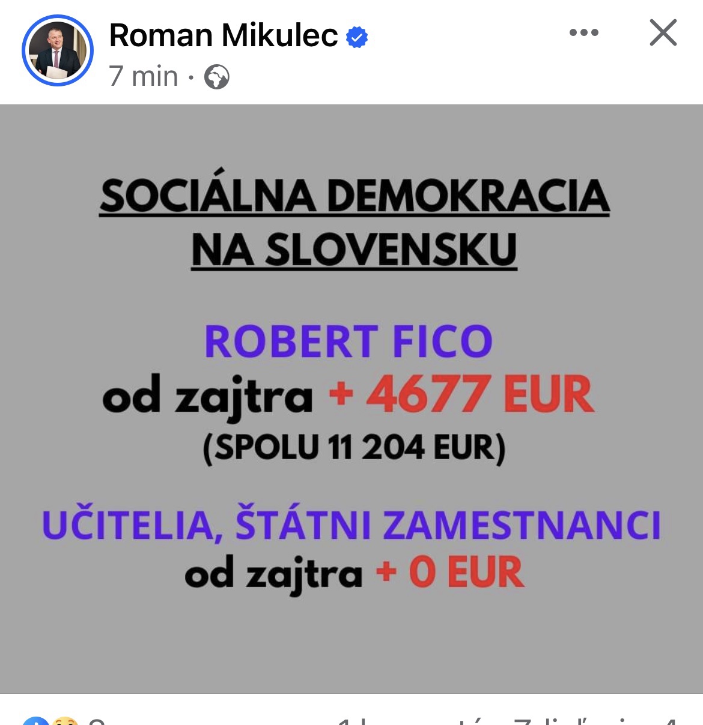The height and width of the screenshot is (725, 703).
Task: Click the blue verified badge icon
Action: tap(357, 37)
